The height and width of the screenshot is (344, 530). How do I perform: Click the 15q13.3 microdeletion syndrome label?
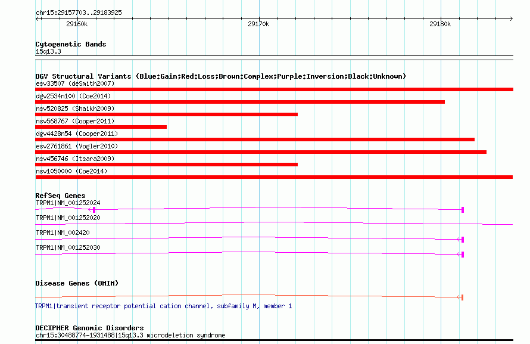pyautogui.click(x=130, y=335)
